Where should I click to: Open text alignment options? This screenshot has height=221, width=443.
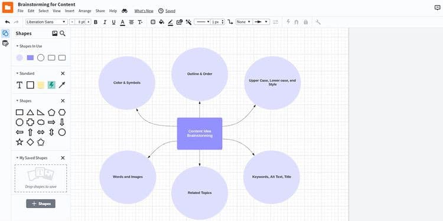point(131,22)
